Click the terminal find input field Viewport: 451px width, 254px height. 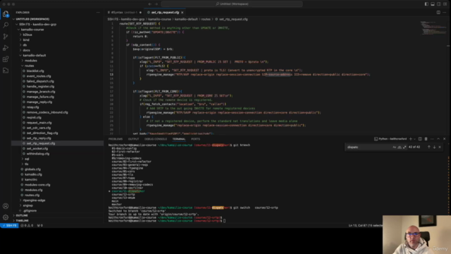(x=369, y=147)
